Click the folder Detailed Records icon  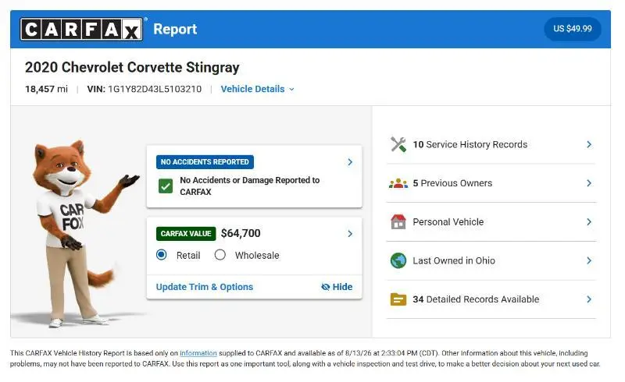(398, 299)
